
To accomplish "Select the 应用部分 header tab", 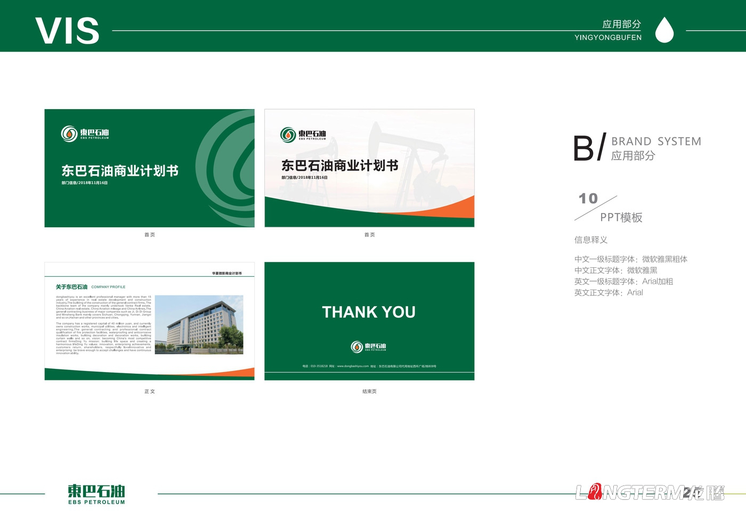I will (622, 24).
